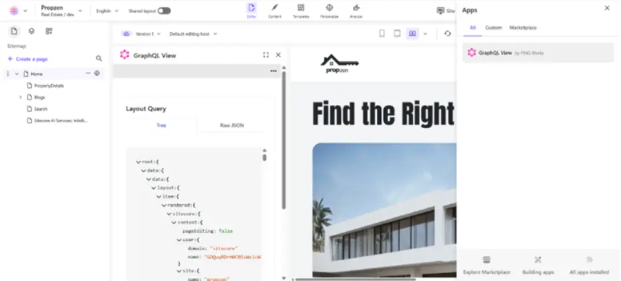Viewport: 621px width, 281px height.
Task: Select the Marketplace tab in Apps panel
Action: click(x=523, y=28)
